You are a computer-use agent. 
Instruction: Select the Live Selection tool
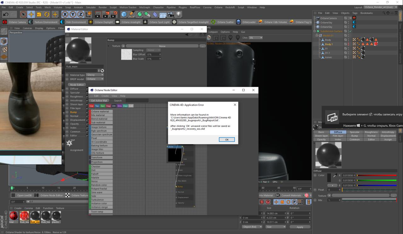click(23, 14)
